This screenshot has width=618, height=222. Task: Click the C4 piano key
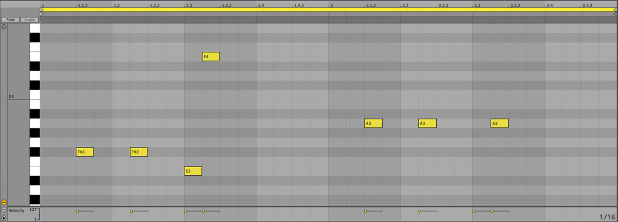coord(35,95)
